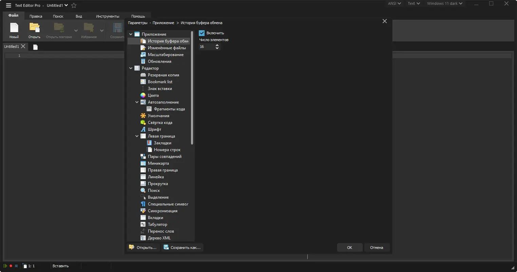The height and width of the screenshot is (272, 517).
Task: Open the Text highlighter dropdown
Action: click(414, 3)
